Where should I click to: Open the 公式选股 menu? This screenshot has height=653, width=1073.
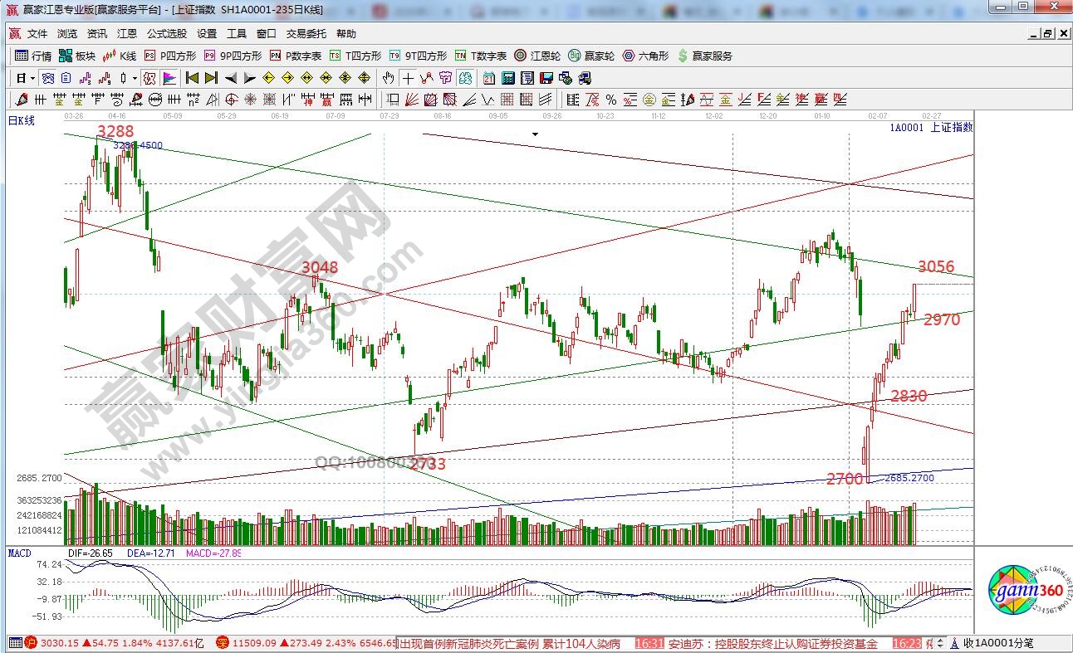pos(167,34)
